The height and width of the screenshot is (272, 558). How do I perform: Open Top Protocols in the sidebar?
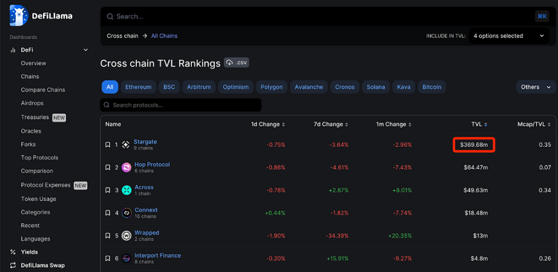39,158
